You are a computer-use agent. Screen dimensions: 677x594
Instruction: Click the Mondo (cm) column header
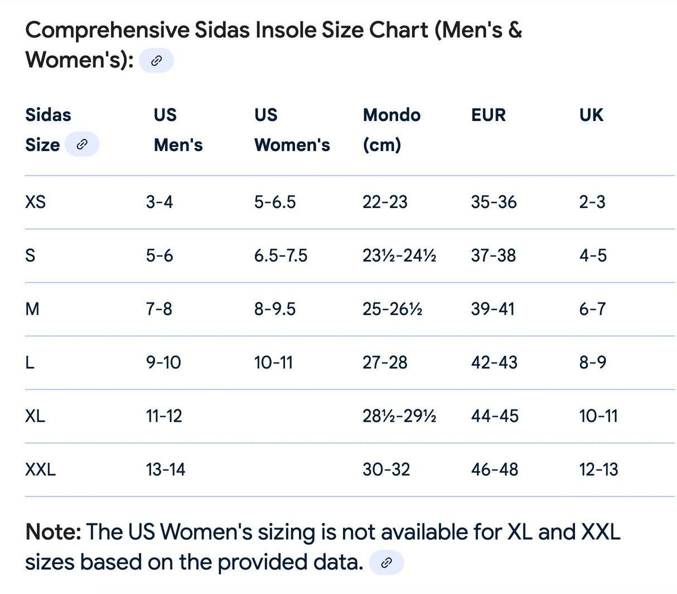coord(391,130)
